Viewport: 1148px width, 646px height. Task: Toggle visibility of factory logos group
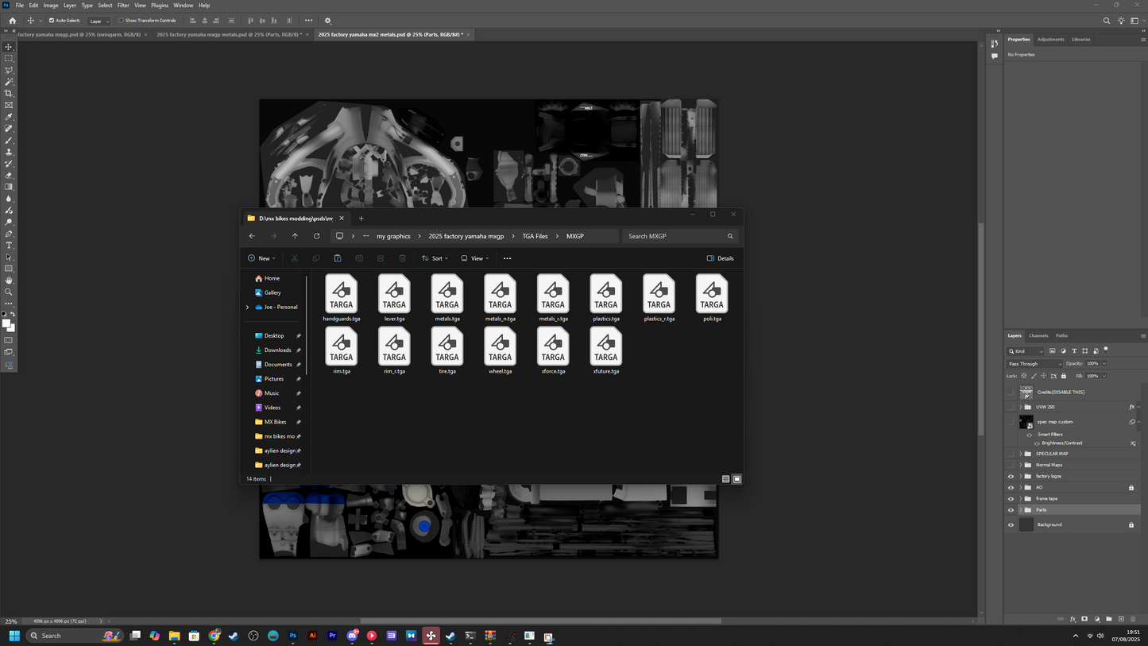click(1011, 477)
